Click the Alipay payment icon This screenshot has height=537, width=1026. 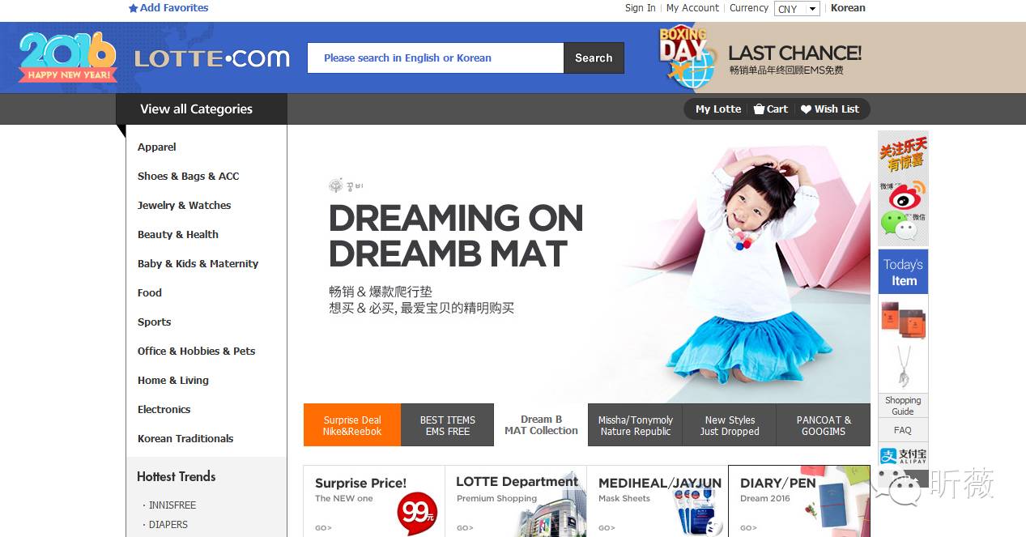click(903, 455)
